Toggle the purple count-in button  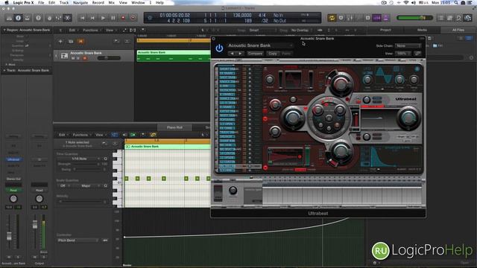coord(377,18)
